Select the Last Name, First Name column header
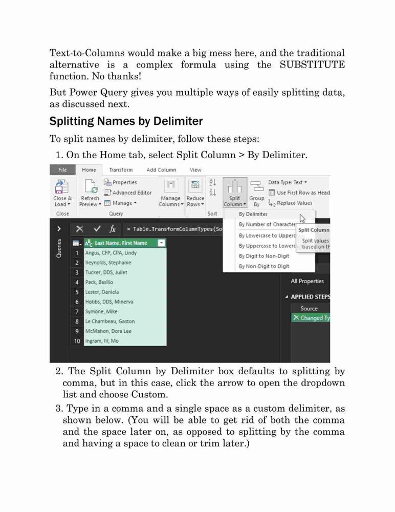Viewport: 395px width, 512px height. [x=125, y=243]
